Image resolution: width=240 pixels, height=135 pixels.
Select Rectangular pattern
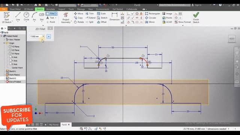[153, 13]
